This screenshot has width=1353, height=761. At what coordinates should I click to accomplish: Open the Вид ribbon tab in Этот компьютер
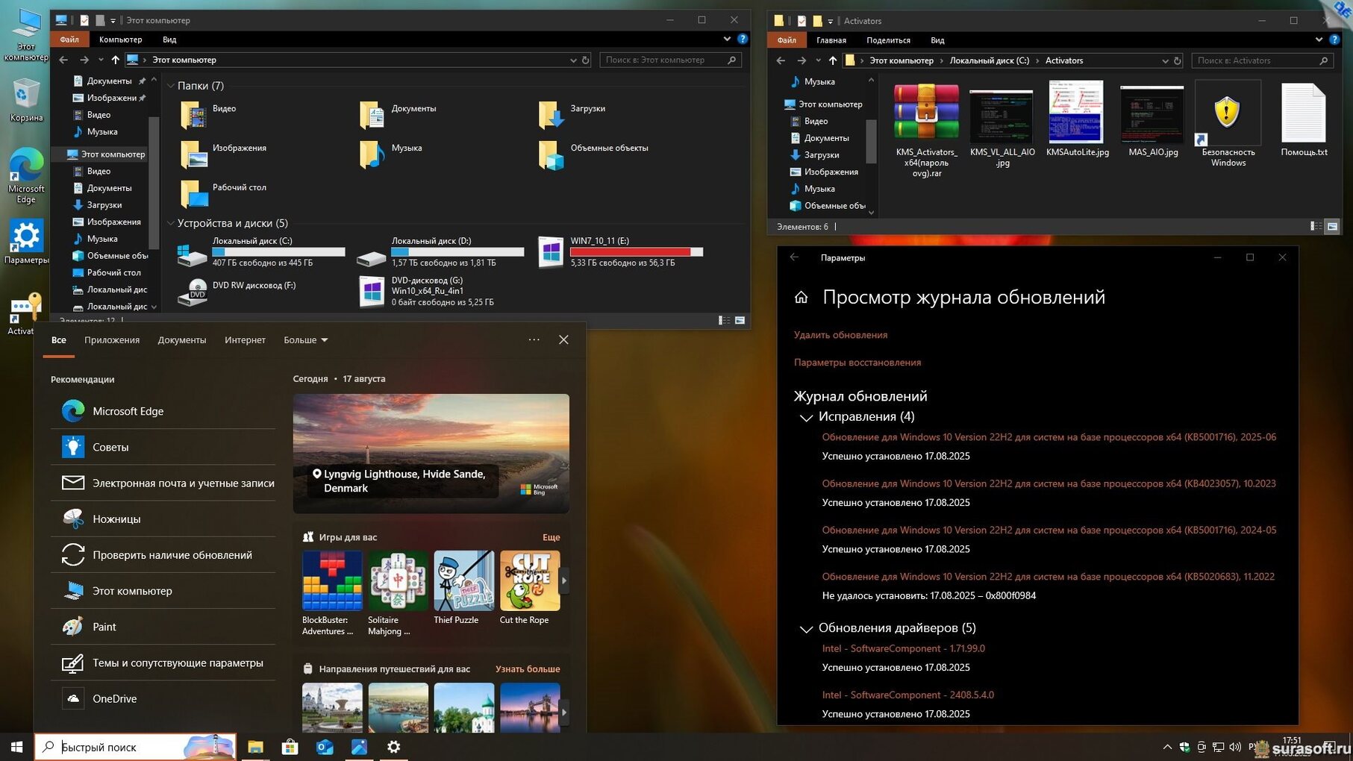[169, 40]
